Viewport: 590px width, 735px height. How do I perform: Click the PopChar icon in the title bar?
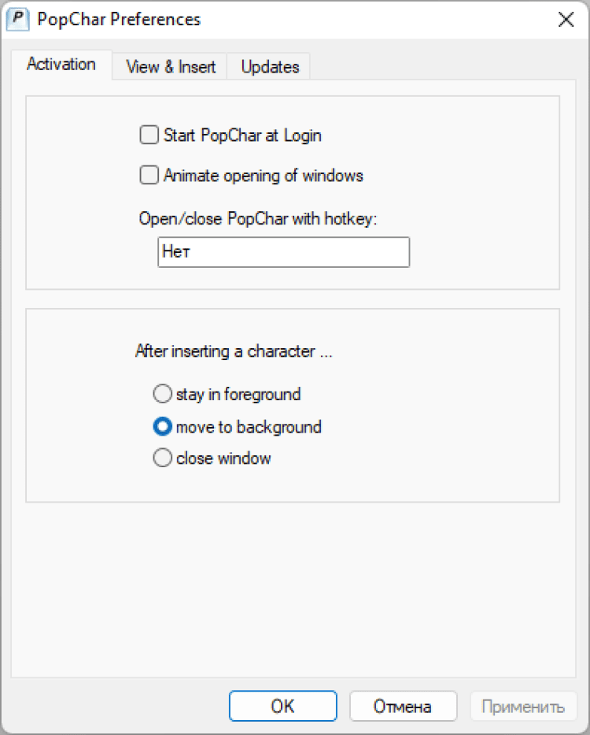coord(17,20)
